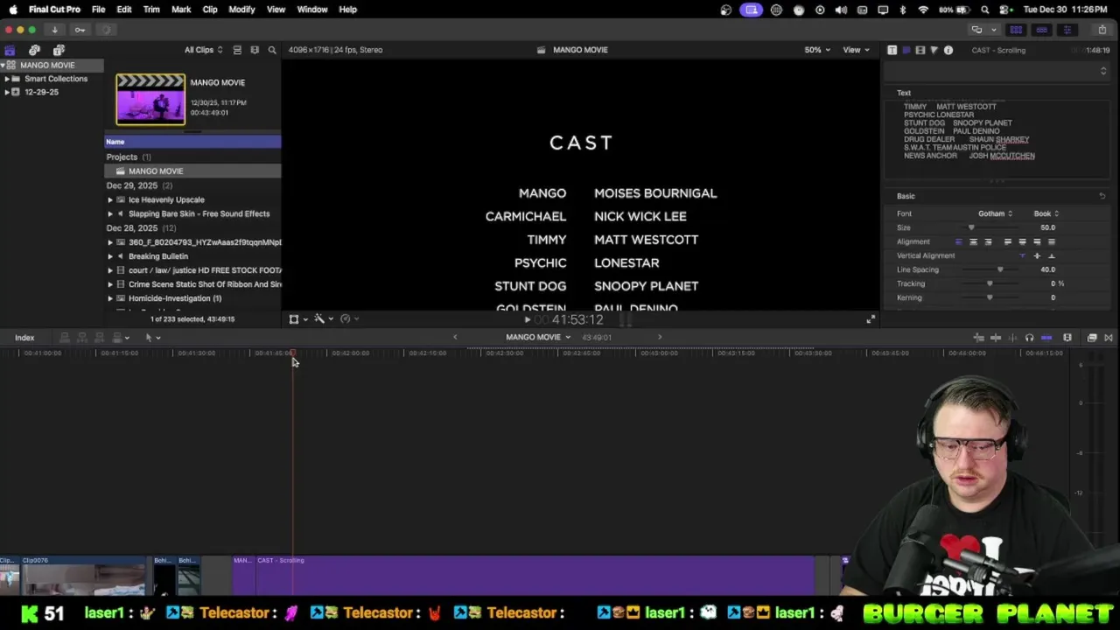Click the browser search magnifier icon
The image size is (1120, 630).
272,50
